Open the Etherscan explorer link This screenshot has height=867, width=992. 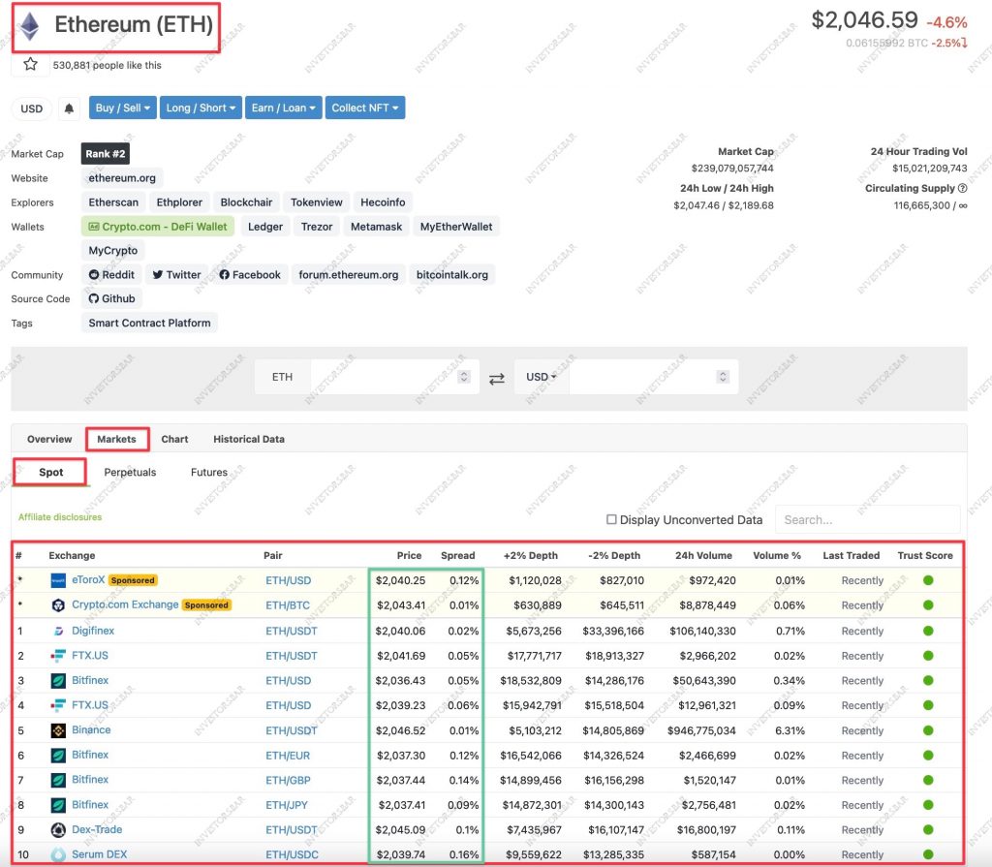(113, 202)
